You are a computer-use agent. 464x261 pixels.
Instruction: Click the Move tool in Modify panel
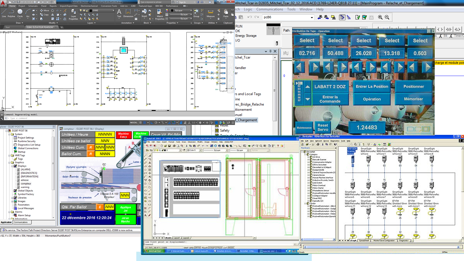coord(45,10)
